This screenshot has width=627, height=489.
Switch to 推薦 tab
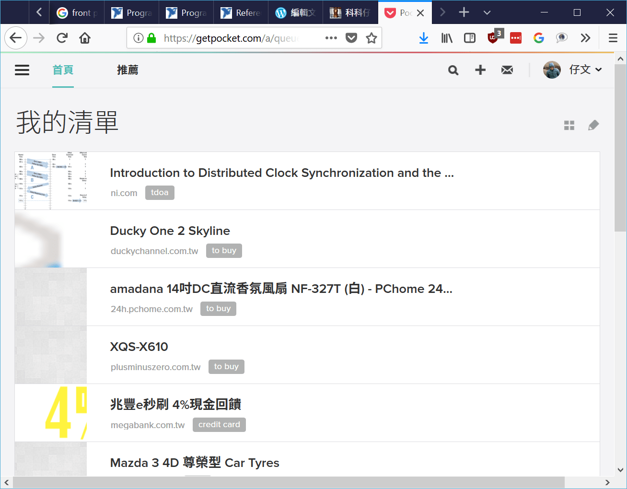[128, 70]
